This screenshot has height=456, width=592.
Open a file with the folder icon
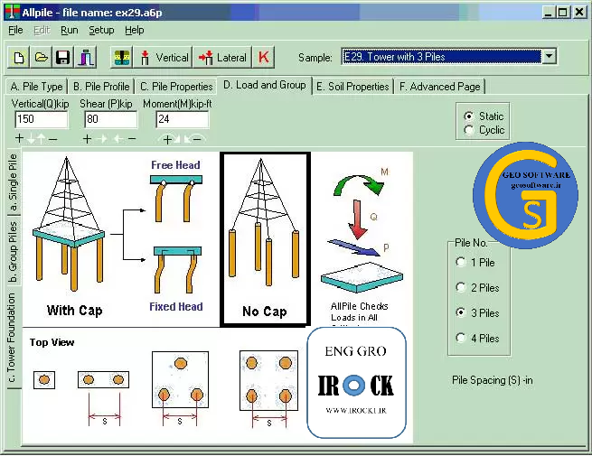tap(42, 58)
